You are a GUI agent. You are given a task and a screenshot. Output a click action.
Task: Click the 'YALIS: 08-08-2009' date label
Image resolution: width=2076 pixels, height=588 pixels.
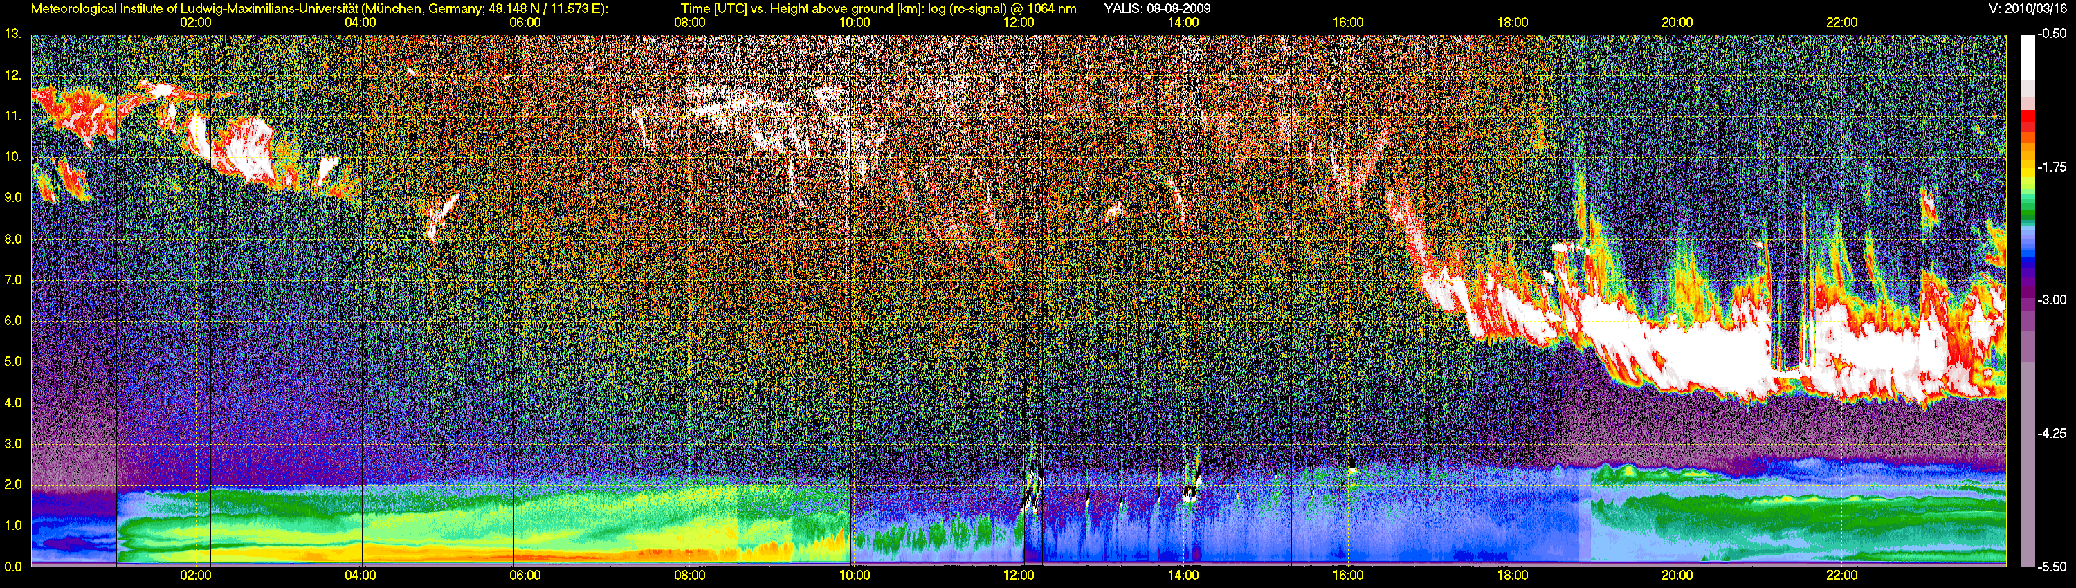(x=1156, y=9)
